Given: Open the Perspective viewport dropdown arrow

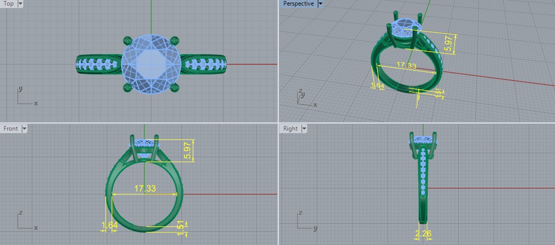Looking at the screenshot, I should coord(320,4).
